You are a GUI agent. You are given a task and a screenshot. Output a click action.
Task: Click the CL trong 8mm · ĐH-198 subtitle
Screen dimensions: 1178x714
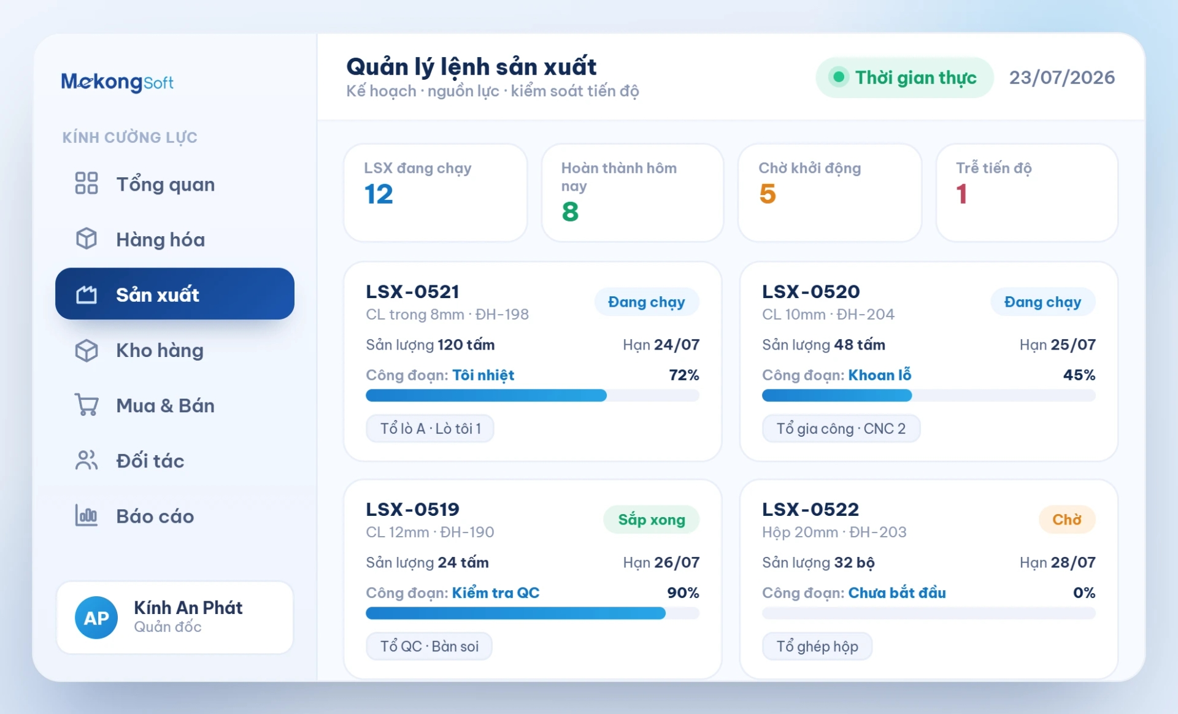(447, 314)
